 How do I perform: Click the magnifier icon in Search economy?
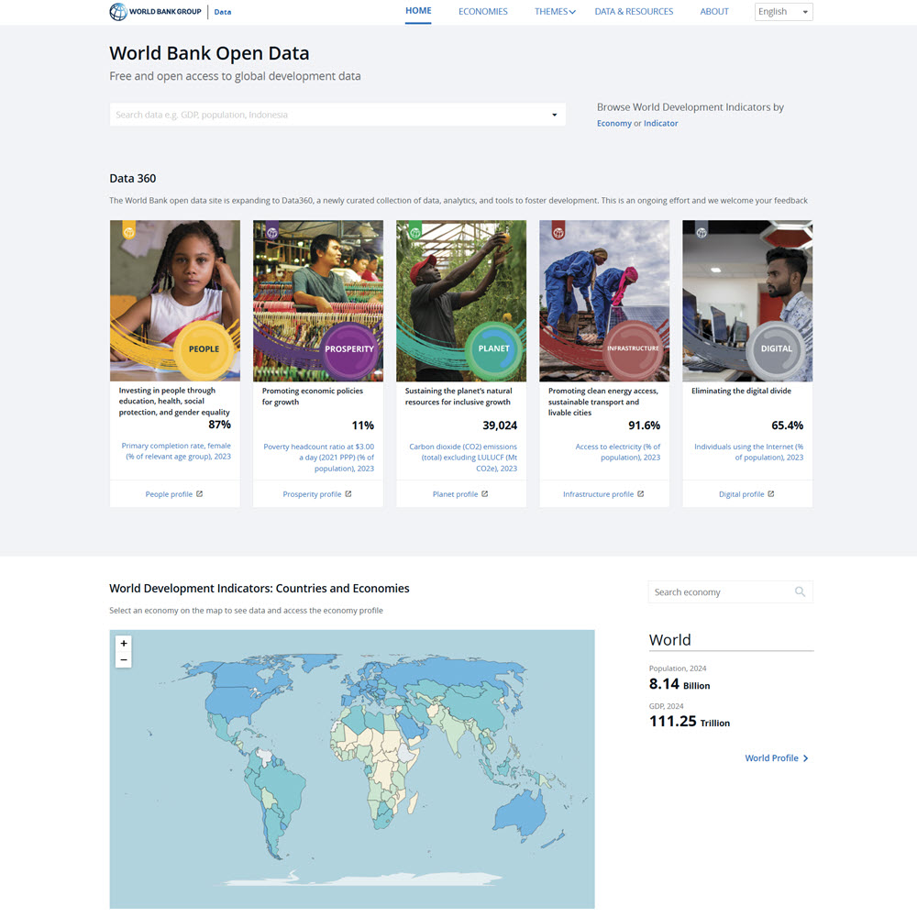pyautogui.click(x=800, y=591)
